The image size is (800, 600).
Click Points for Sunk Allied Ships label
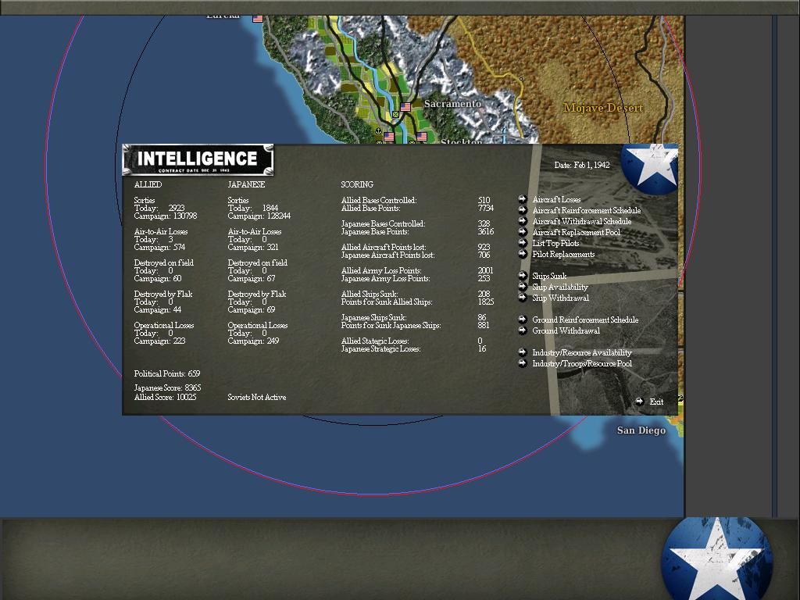[387, 302]
